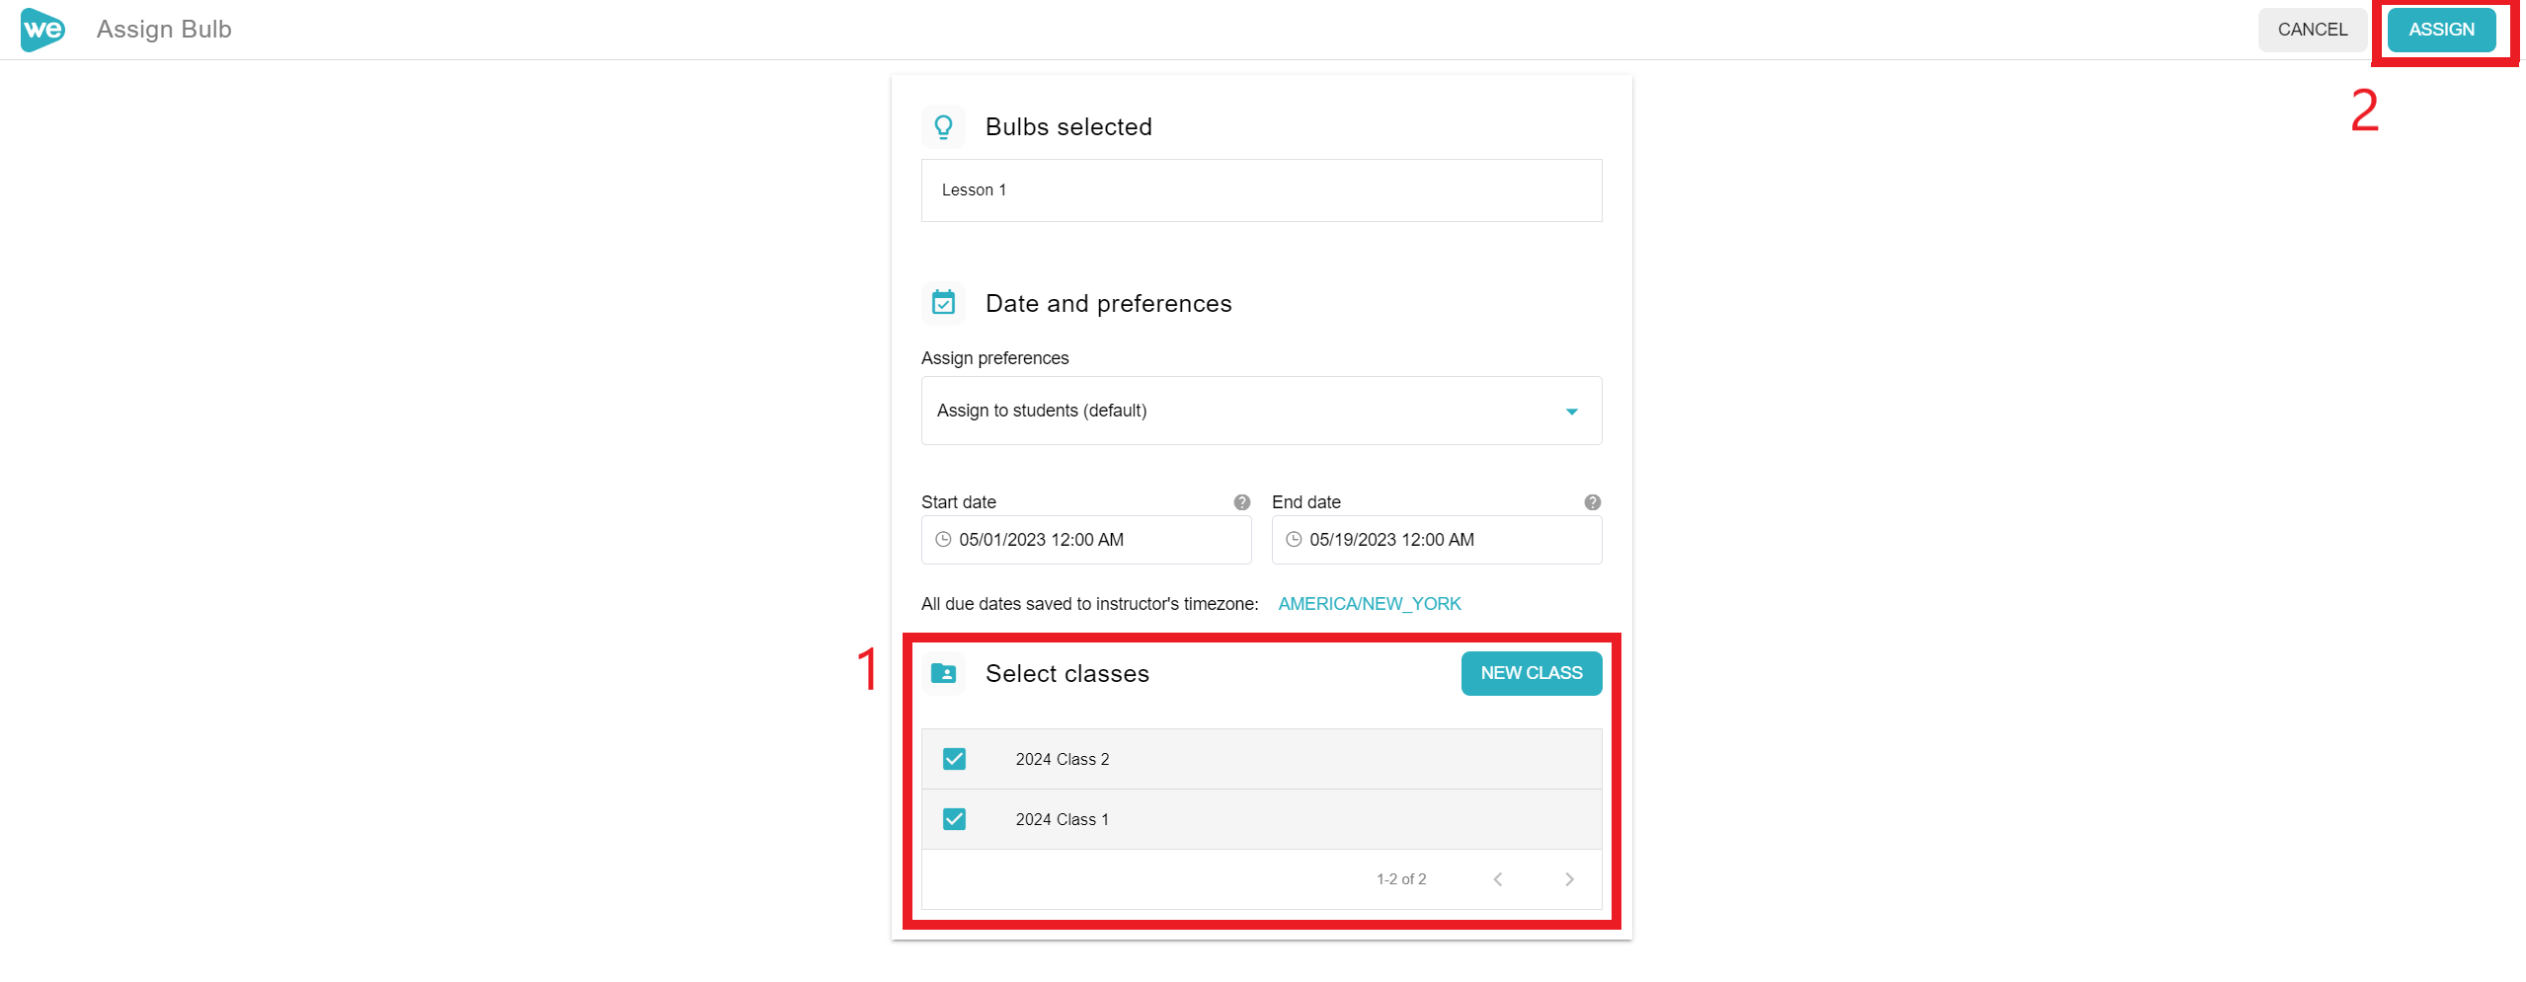Expand dropdown arrow for Assign to students
The image size is (2526, 982).
(1571, 412)
